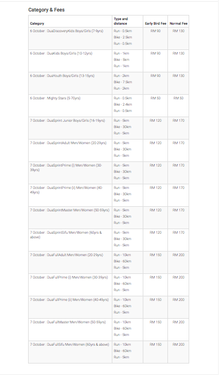Click the Normal Fee column header
Screen dimensions: 219x375
tap(178, 24)
